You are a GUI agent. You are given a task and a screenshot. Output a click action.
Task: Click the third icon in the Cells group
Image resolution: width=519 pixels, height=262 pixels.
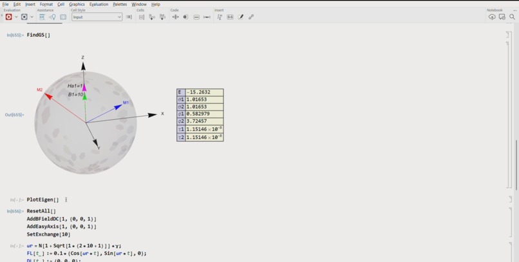point(162,17)
